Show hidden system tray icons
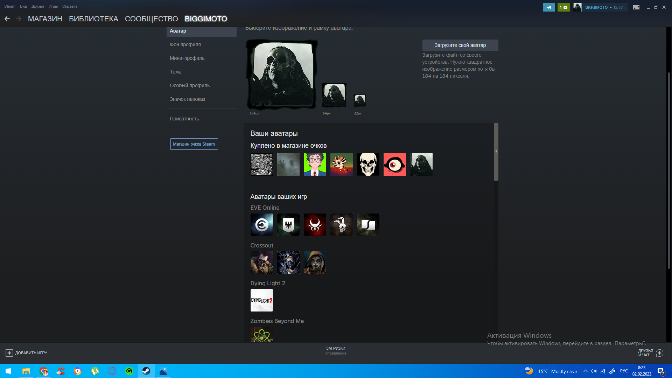The image size is (672, 378). tap(585, 371)
